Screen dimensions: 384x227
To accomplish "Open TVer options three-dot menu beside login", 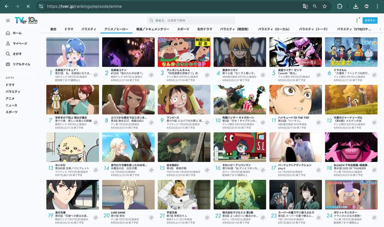I will [357, 21].
